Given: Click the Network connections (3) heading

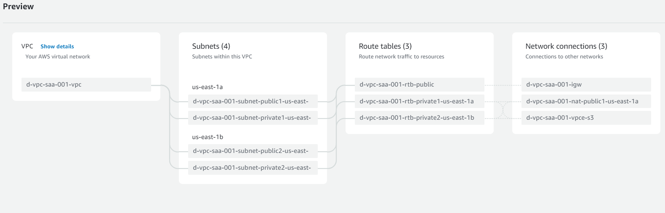Looking at the screenshot, I should pos(566,46).
